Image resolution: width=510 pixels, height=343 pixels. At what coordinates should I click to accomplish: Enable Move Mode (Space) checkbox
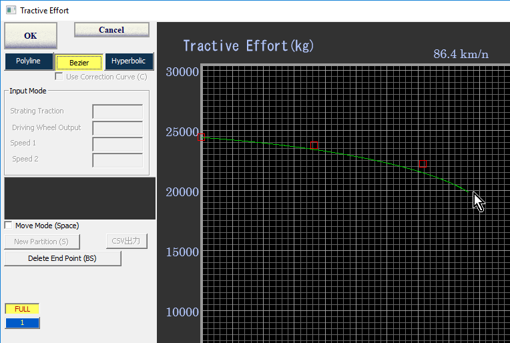[9, 226]
